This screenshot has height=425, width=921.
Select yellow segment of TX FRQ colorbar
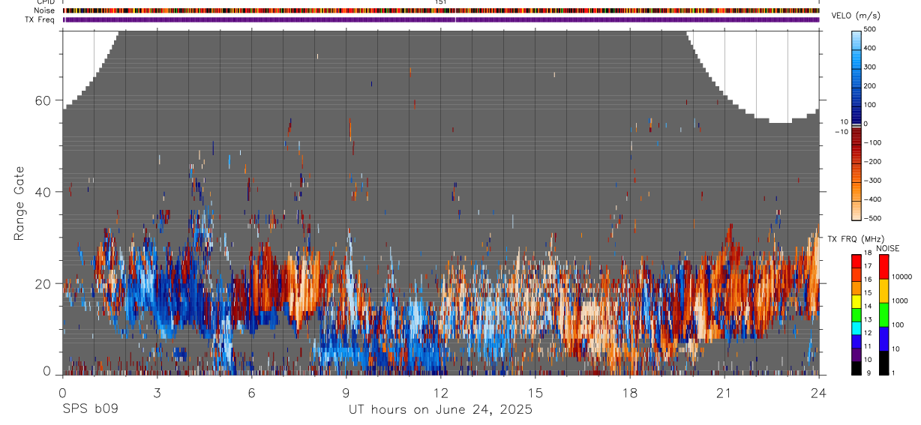coord(856,301)
